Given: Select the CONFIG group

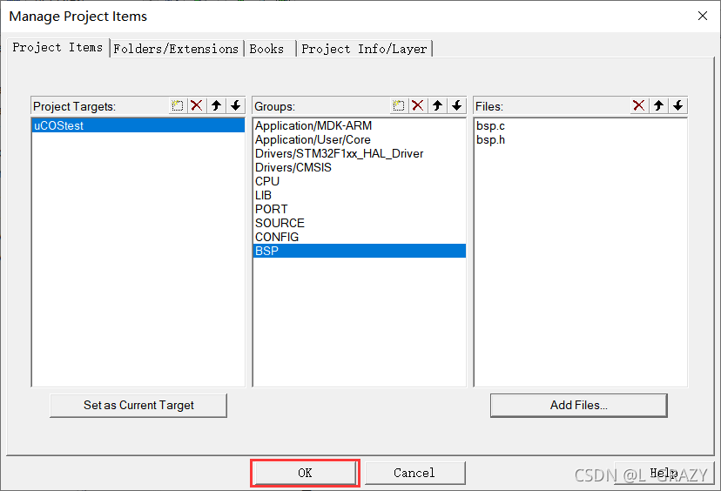Looking at the screenshot, I should pos(359,237).
